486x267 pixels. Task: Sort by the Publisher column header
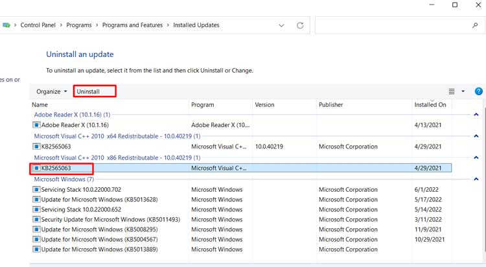[330, 105]
